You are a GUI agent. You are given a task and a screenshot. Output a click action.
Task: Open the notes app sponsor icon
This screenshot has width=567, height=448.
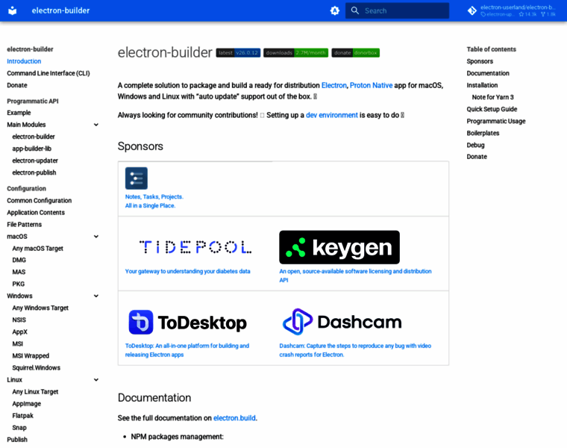pos(137,178)
